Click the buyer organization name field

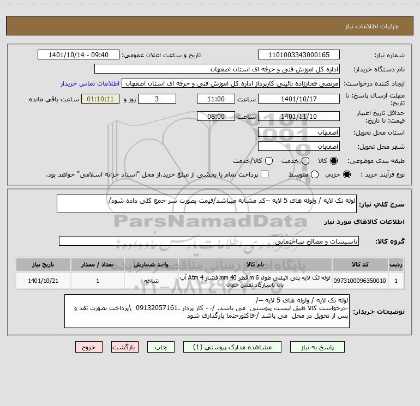click(x=217, y=69)
